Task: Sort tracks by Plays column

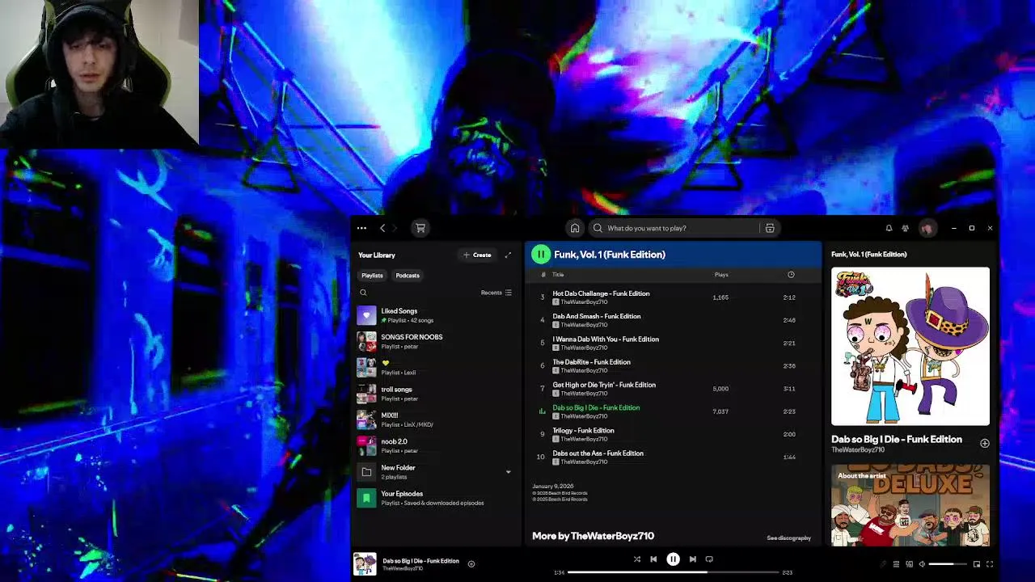Action: click(721, 275)
